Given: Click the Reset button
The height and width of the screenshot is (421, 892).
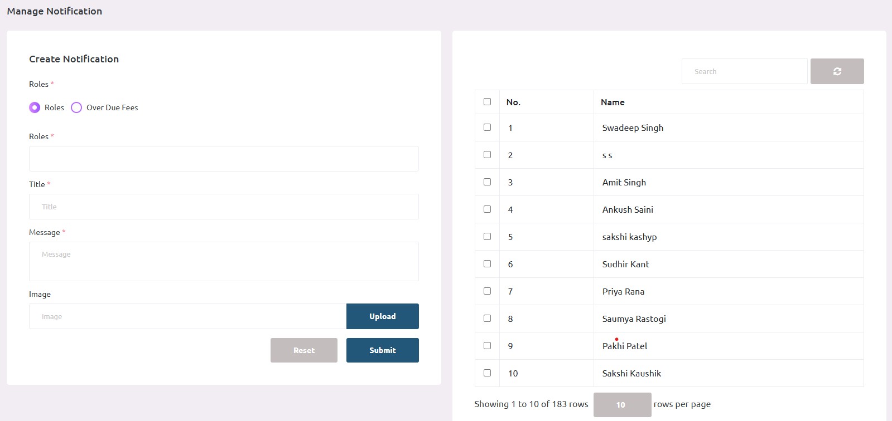Looking at the screenshot, I should click(x=304, y=350).
